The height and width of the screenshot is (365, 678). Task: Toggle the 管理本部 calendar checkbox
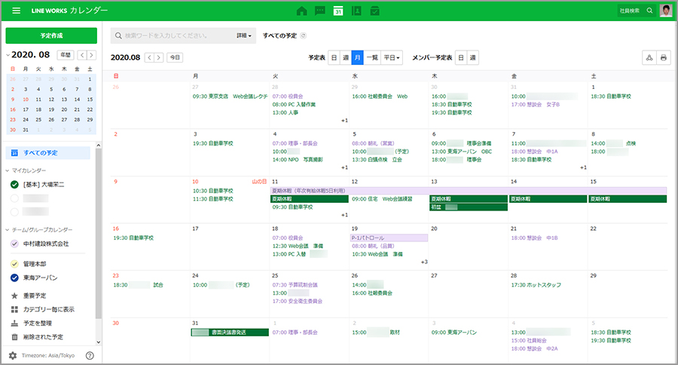[14, 264]
